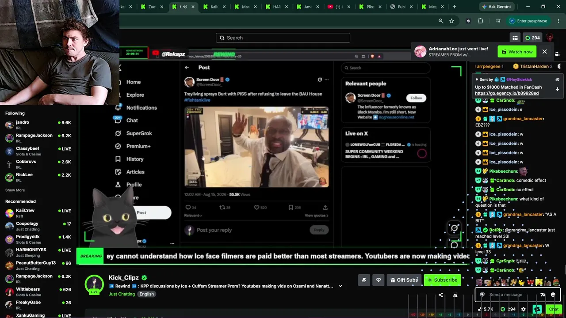Click the X post video thumbnail
566x318 pixels.
pos(256,147)
